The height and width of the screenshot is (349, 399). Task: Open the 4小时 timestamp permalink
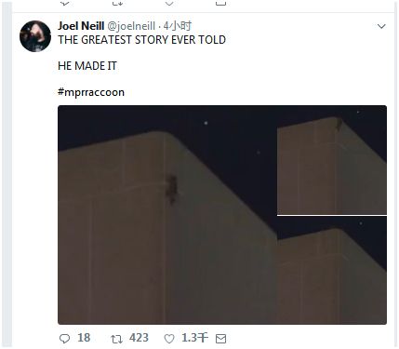pos(178,26)
